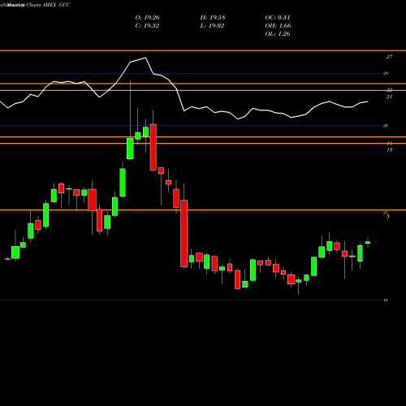
Task: Click the 'OH: 1.66' reading
Action: [x=278, y=26]
